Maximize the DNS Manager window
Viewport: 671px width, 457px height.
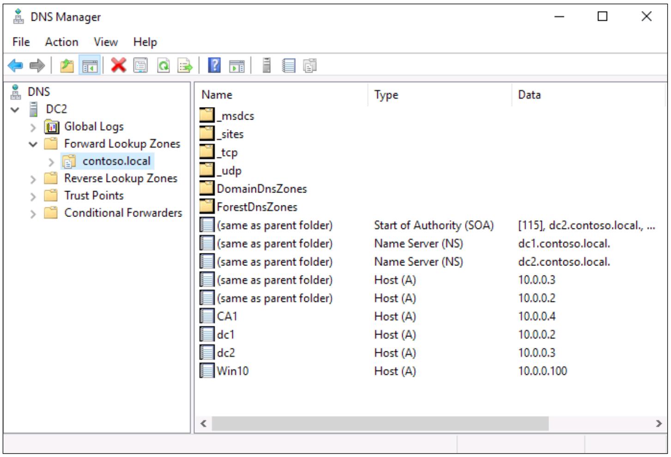[x=602, y=17]
